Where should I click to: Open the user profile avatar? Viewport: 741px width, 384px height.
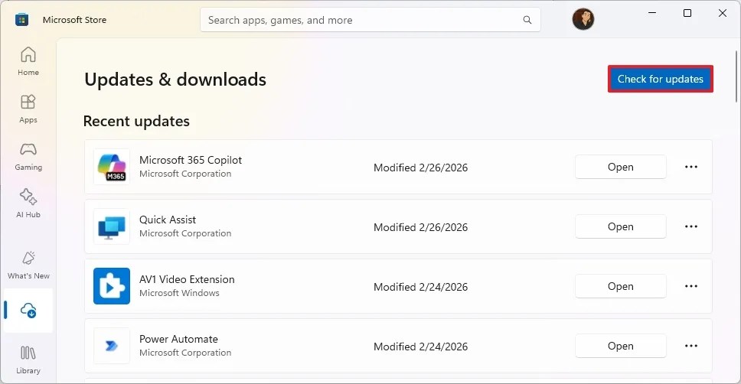[583, 19]
